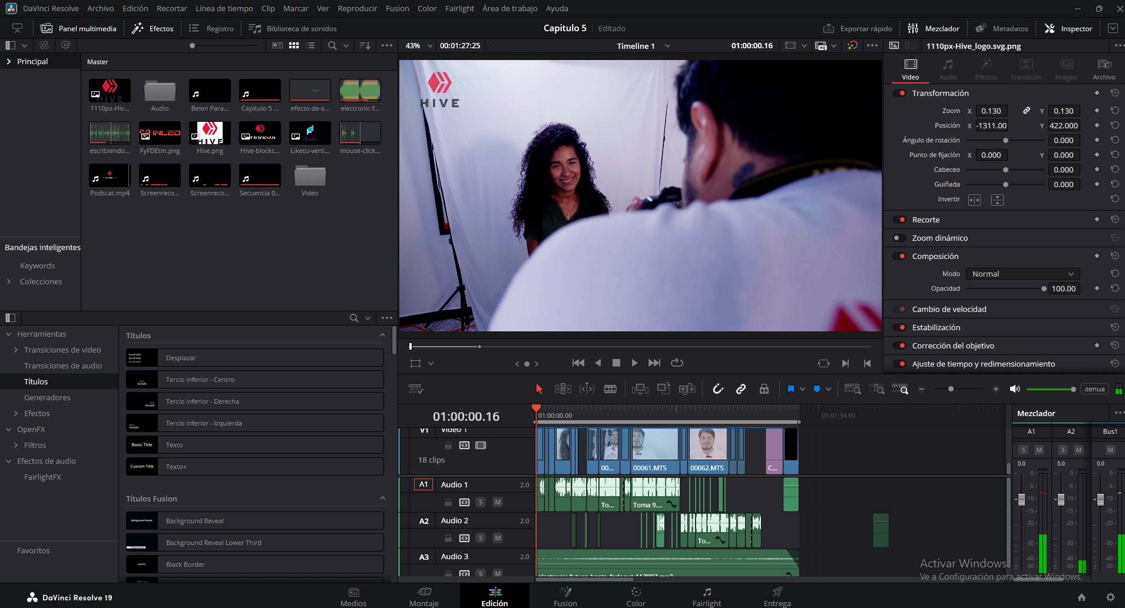Viewport: 1125px width, 608px height.
Task: Click the Insert clip icon
Action: tap(640, 389)
